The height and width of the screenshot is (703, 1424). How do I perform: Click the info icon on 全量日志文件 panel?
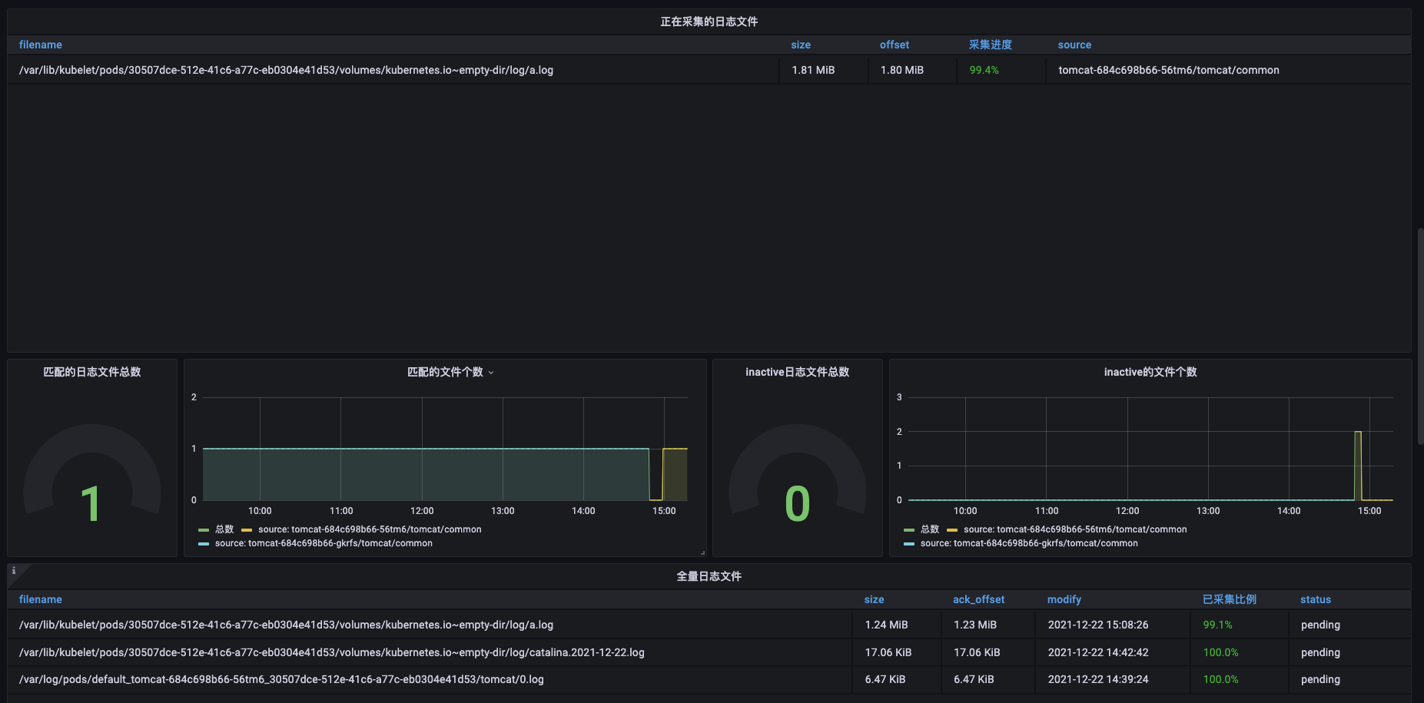tap(14, 572)
